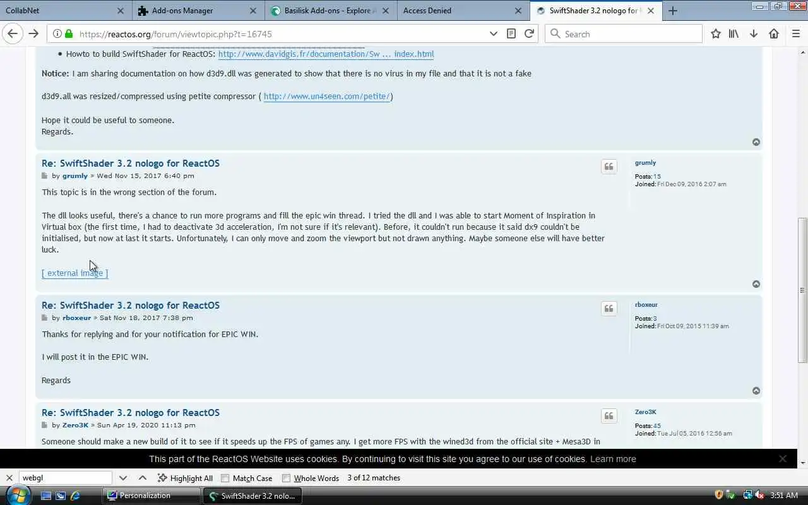
Task: Quote Zero3K's post
Action: pyautogui.click(x=609, y=416)
